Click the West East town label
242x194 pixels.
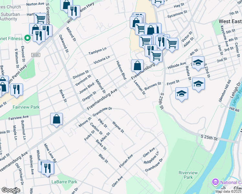point(230,21)
